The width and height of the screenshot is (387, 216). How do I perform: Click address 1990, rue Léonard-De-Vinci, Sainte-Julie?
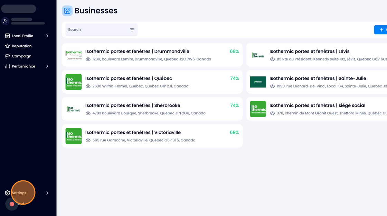click(x=332, y=86)
